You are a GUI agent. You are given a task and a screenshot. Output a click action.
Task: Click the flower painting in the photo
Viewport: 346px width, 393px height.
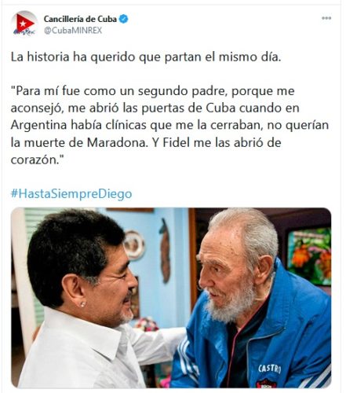(x=309, y=256)
